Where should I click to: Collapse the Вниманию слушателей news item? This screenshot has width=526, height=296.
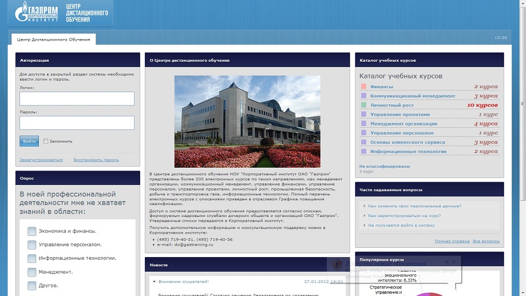pyautogui.click(x=154, y=281)
